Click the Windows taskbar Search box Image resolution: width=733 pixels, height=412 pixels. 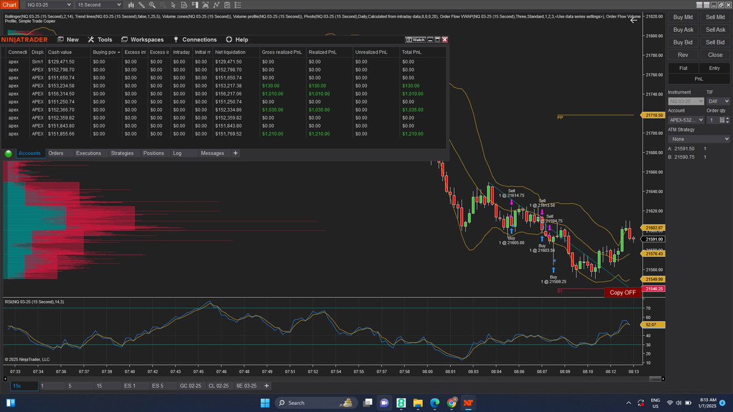tap(316, 403)
